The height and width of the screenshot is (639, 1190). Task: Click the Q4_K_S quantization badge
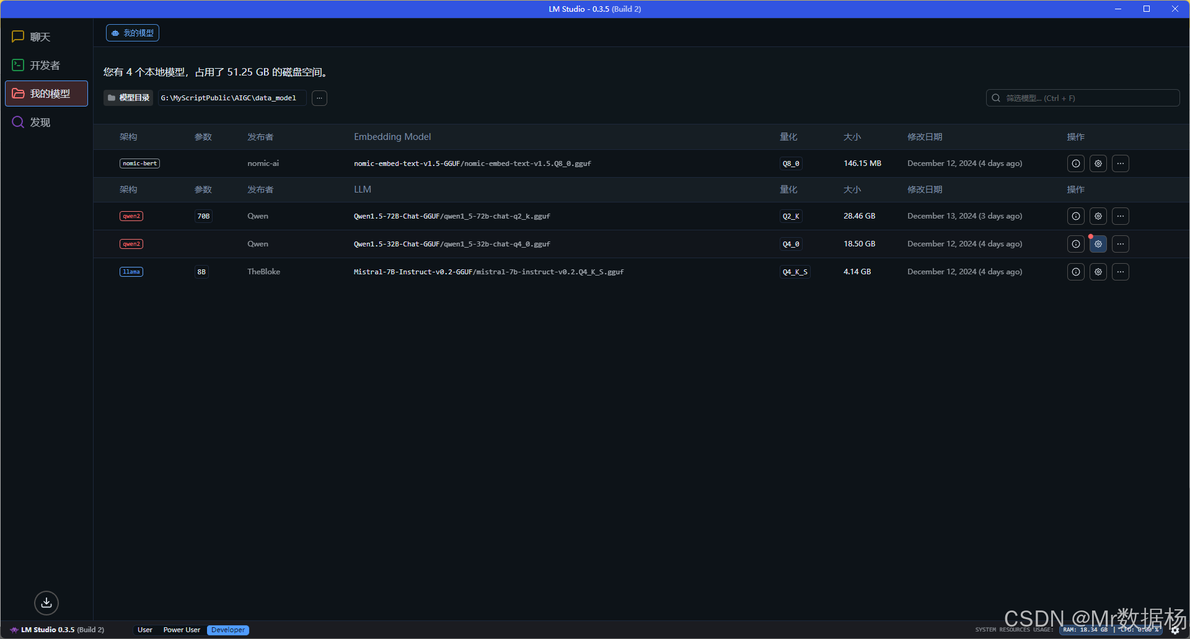pos(795,272)
